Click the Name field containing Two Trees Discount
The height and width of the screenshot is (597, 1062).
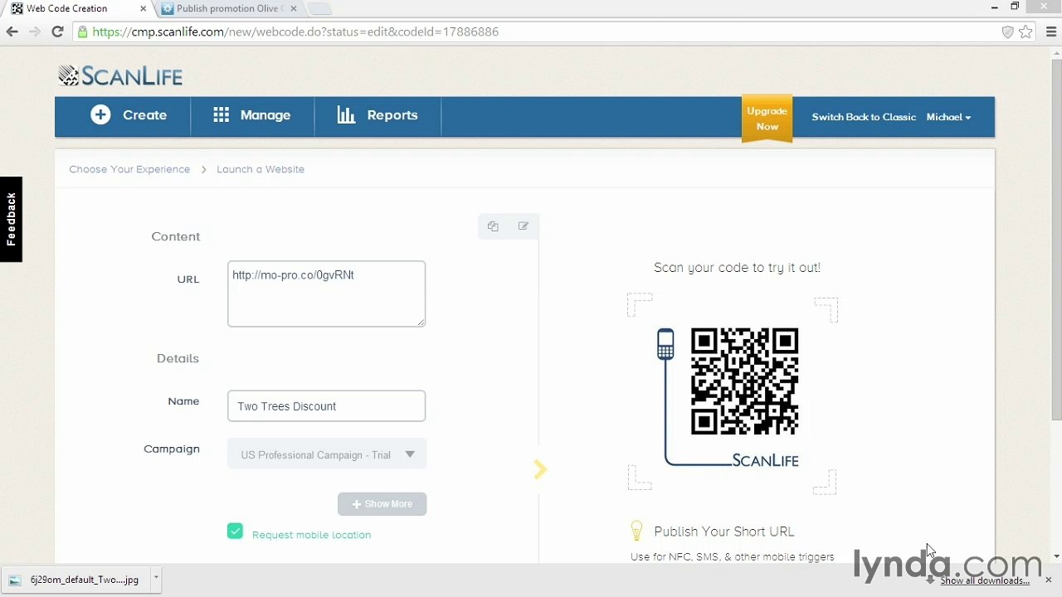[x=326, y=406]
